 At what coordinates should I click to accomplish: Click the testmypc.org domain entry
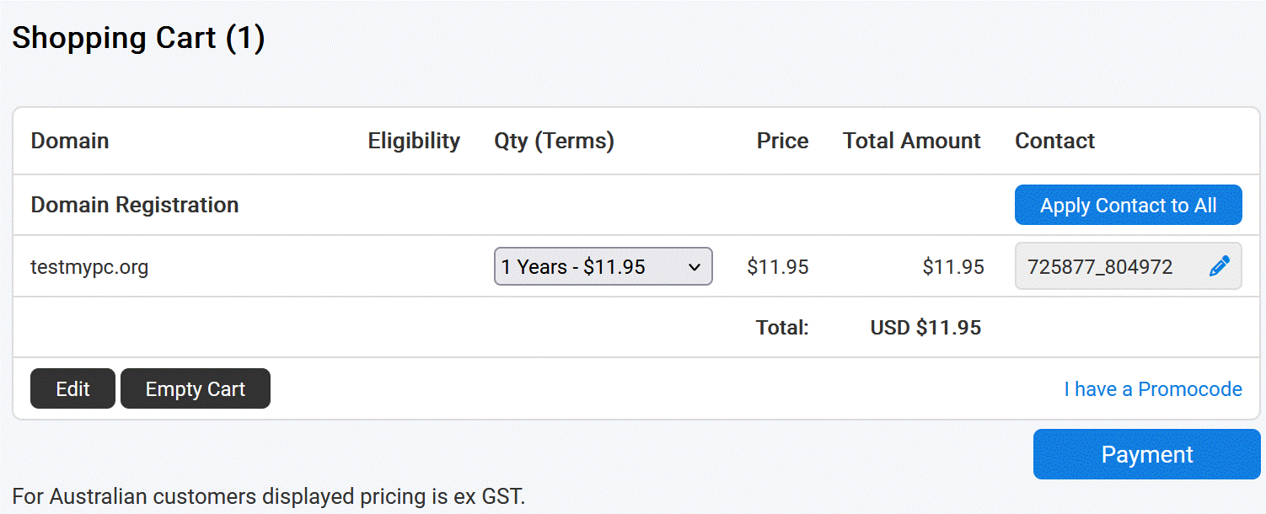pyautogui.click(x=89, y=268)
